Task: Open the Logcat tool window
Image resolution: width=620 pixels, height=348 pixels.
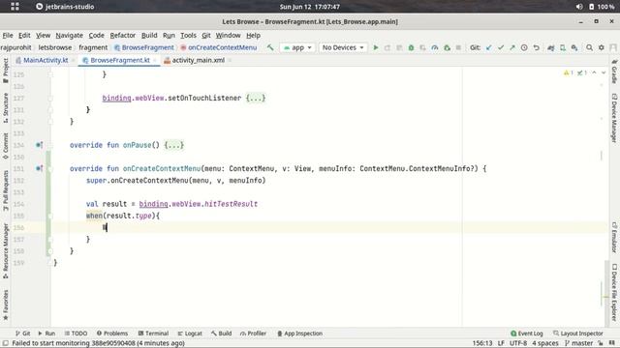Action: [x=190, y=333]
